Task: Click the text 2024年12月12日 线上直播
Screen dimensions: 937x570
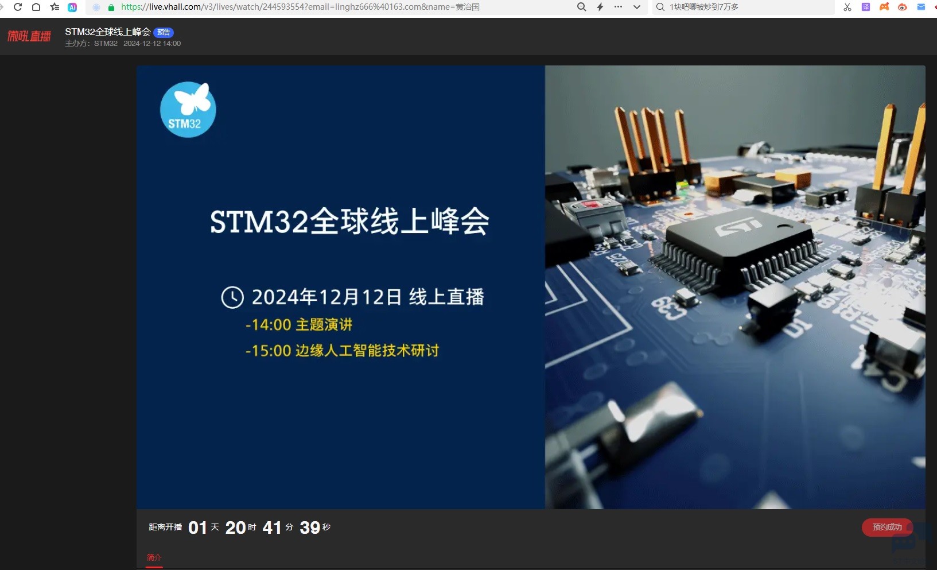Action: point(368,297)
